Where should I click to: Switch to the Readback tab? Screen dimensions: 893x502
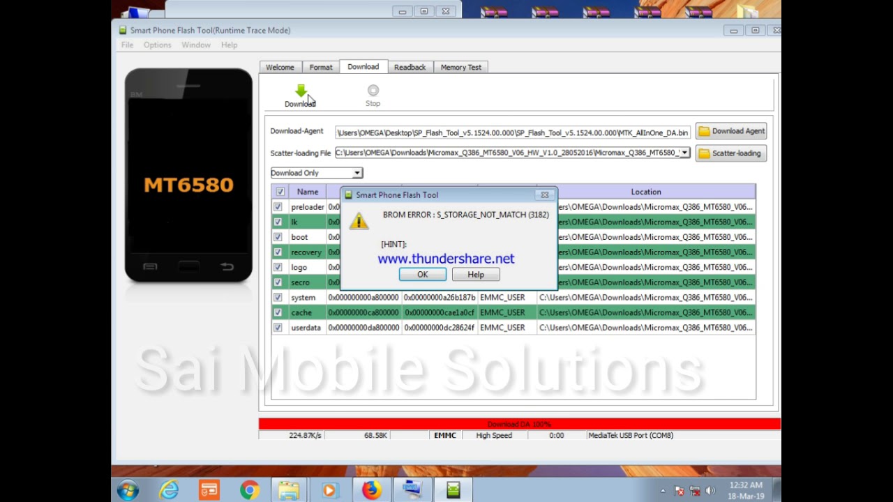[410, 67]
